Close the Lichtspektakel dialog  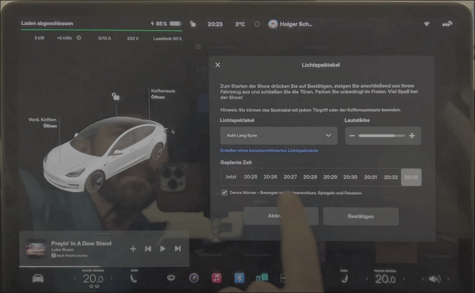218,65
